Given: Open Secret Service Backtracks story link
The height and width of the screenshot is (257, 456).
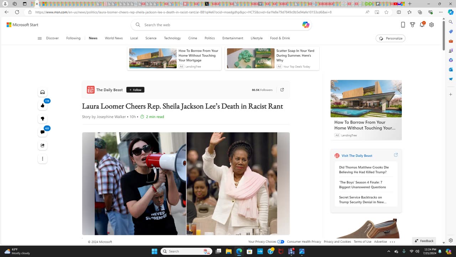Looking at the screenshot, I should [x=363, y=200].
